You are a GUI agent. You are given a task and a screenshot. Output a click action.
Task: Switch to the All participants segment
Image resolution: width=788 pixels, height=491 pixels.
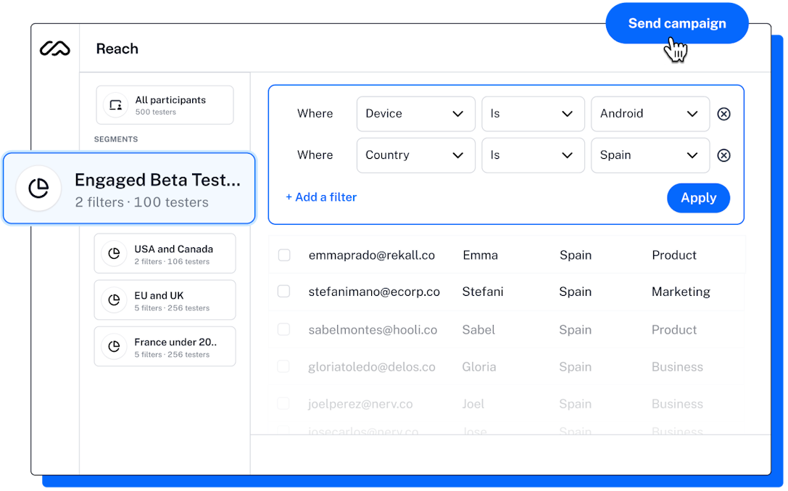click(x=165, y=104)
